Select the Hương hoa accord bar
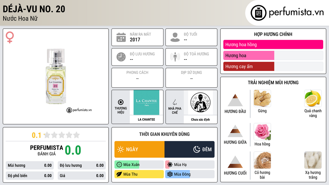The height and width of the screenshot is (185, 329). point(273,56)
